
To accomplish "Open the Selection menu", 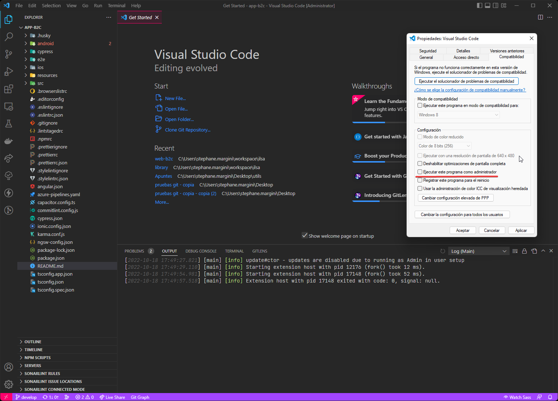I will coord(51,5).
